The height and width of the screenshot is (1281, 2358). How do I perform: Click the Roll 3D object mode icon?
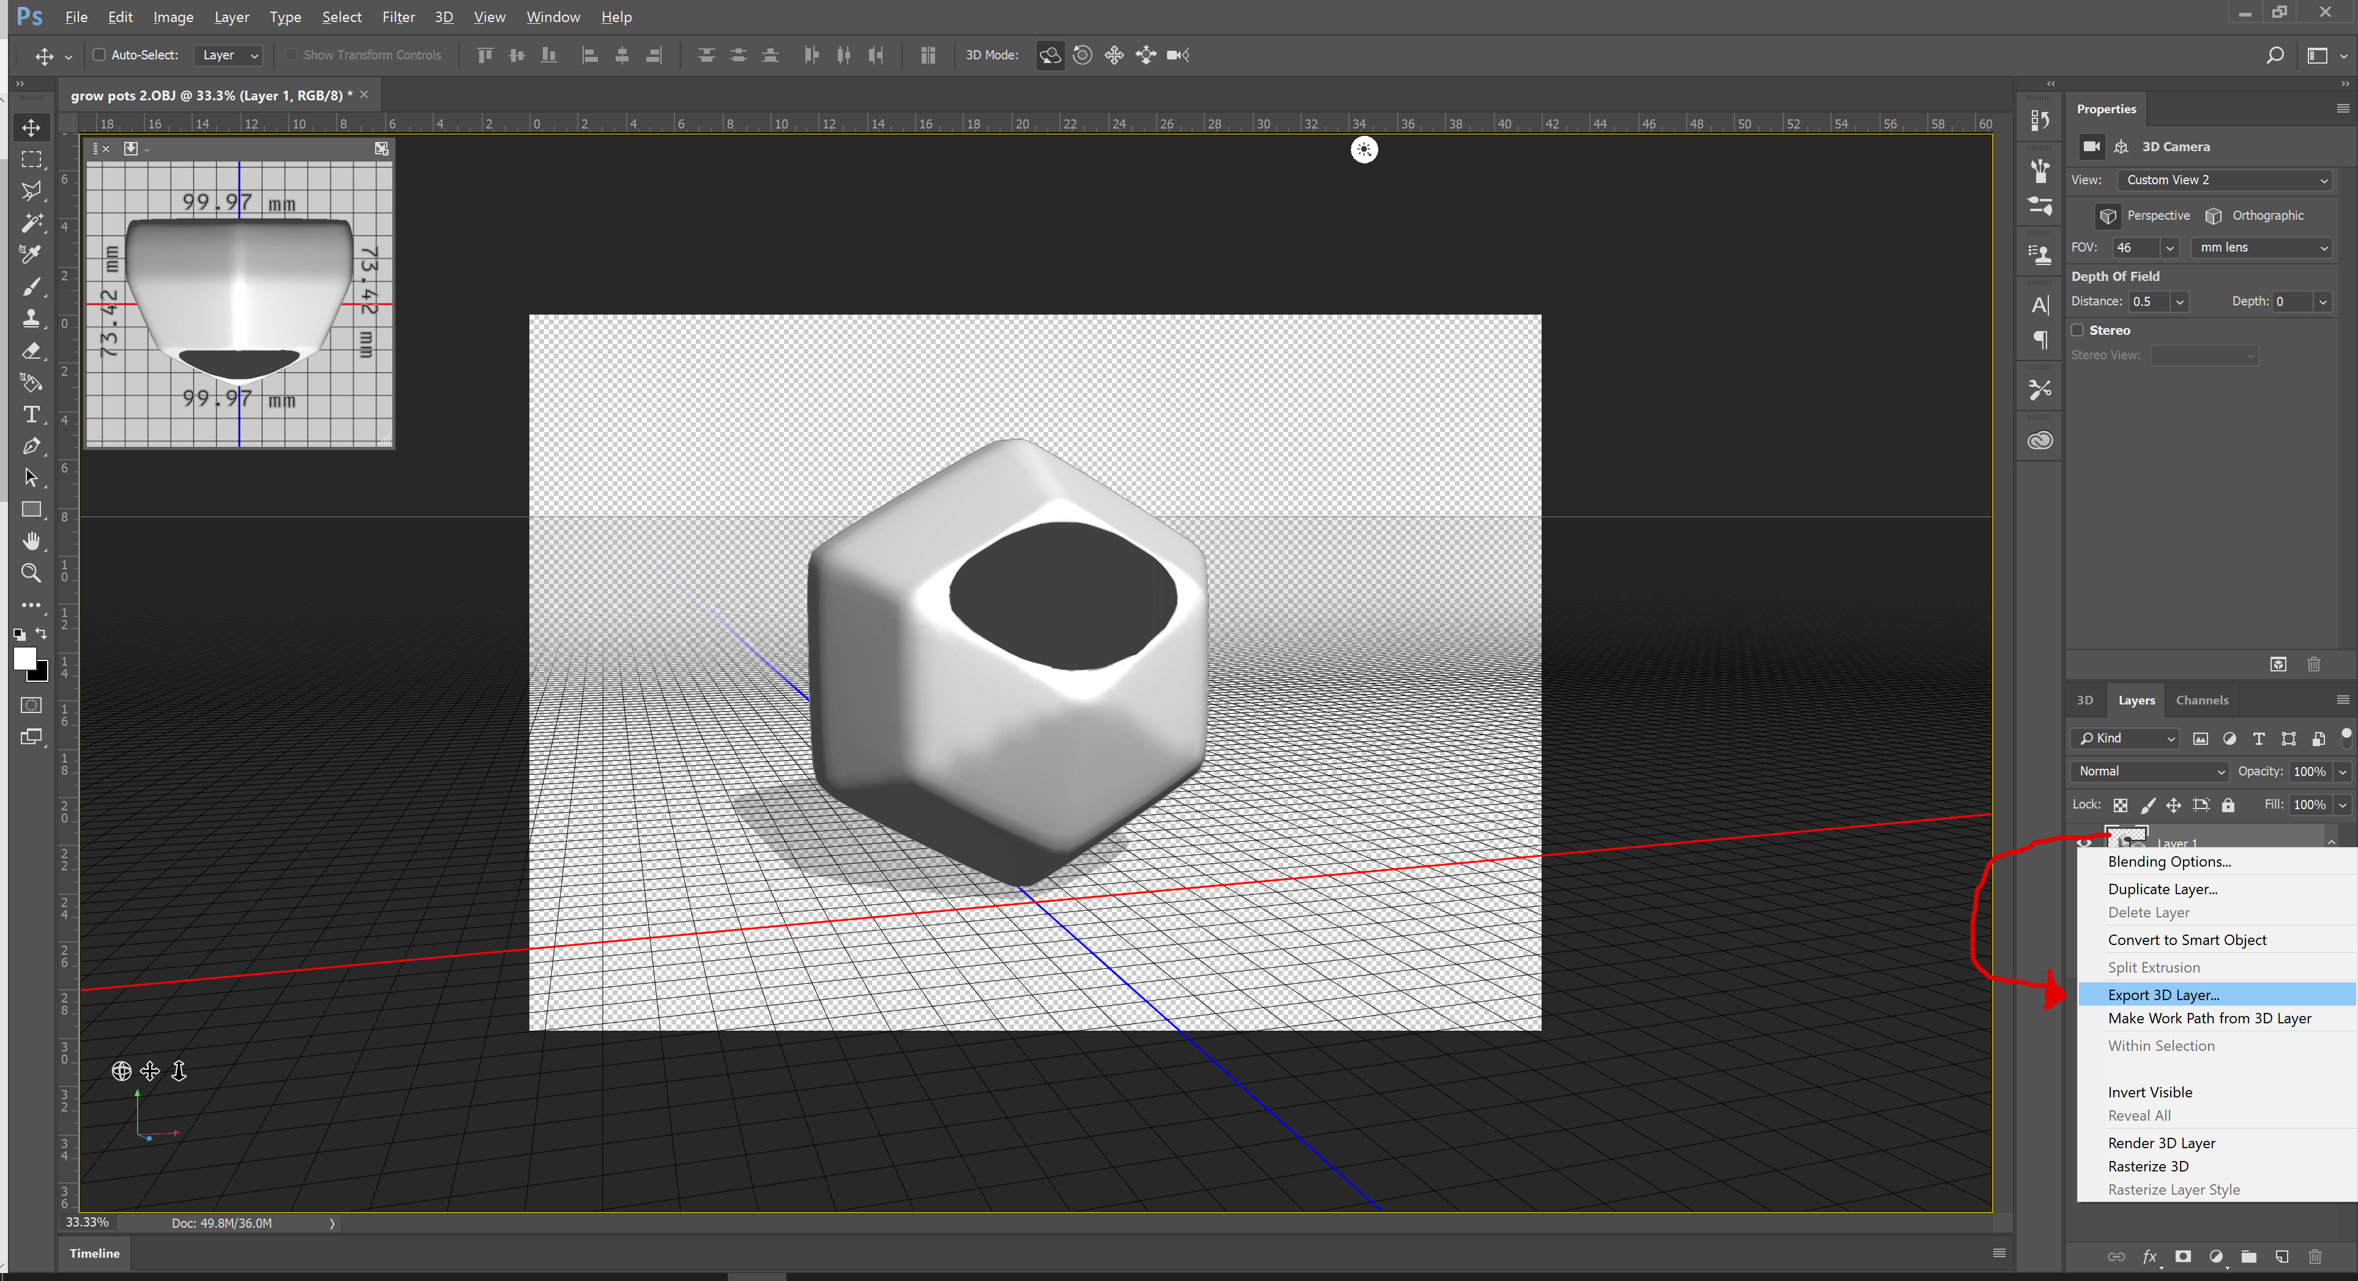pyautogui.click(x=1082, y=55)
